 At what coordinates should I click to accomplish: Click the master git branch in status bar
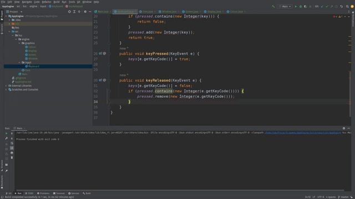tap(343, 197)
